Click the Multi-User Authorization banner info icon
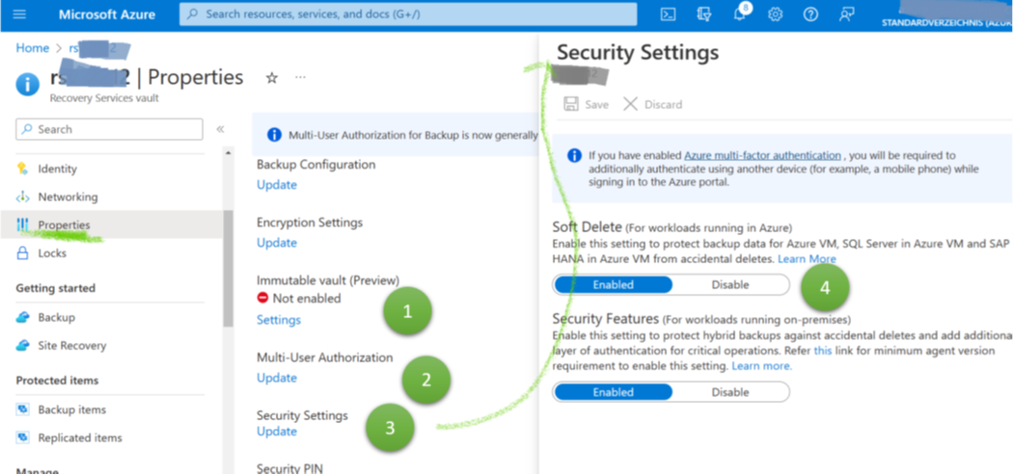Screen dimensions: 1013x475 (x=275, y=135)
